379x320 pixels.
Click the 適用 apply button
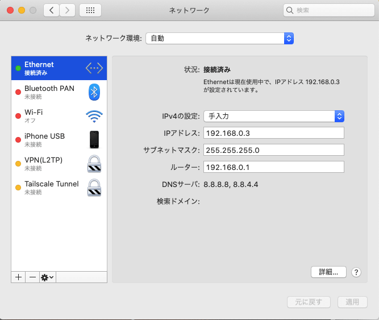pyautogui.click(x=352, y=302)
